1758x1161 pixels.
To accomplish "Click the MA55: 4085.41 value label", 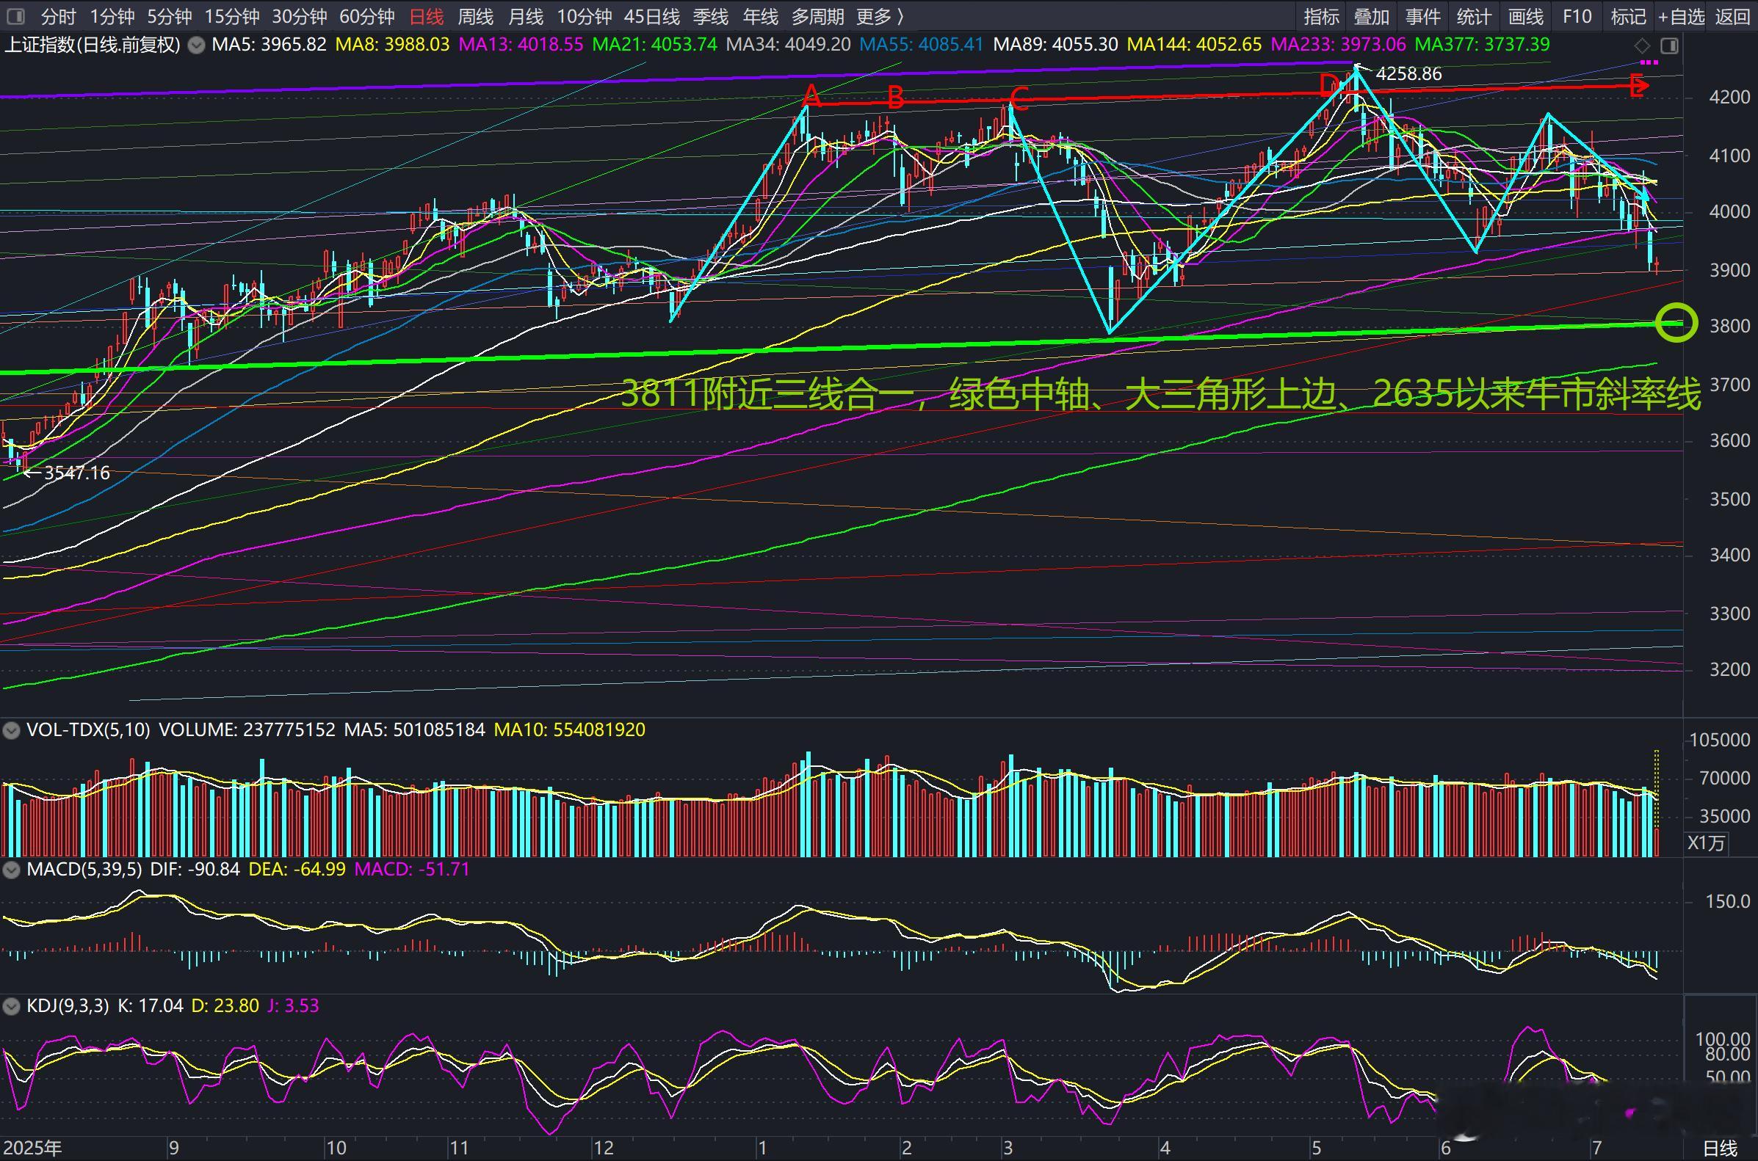I will 922,46.
